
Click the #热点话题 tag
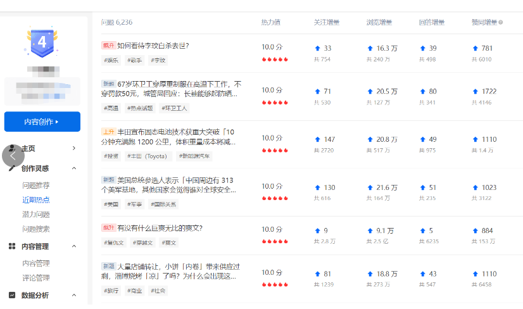(x=140, y=108)
